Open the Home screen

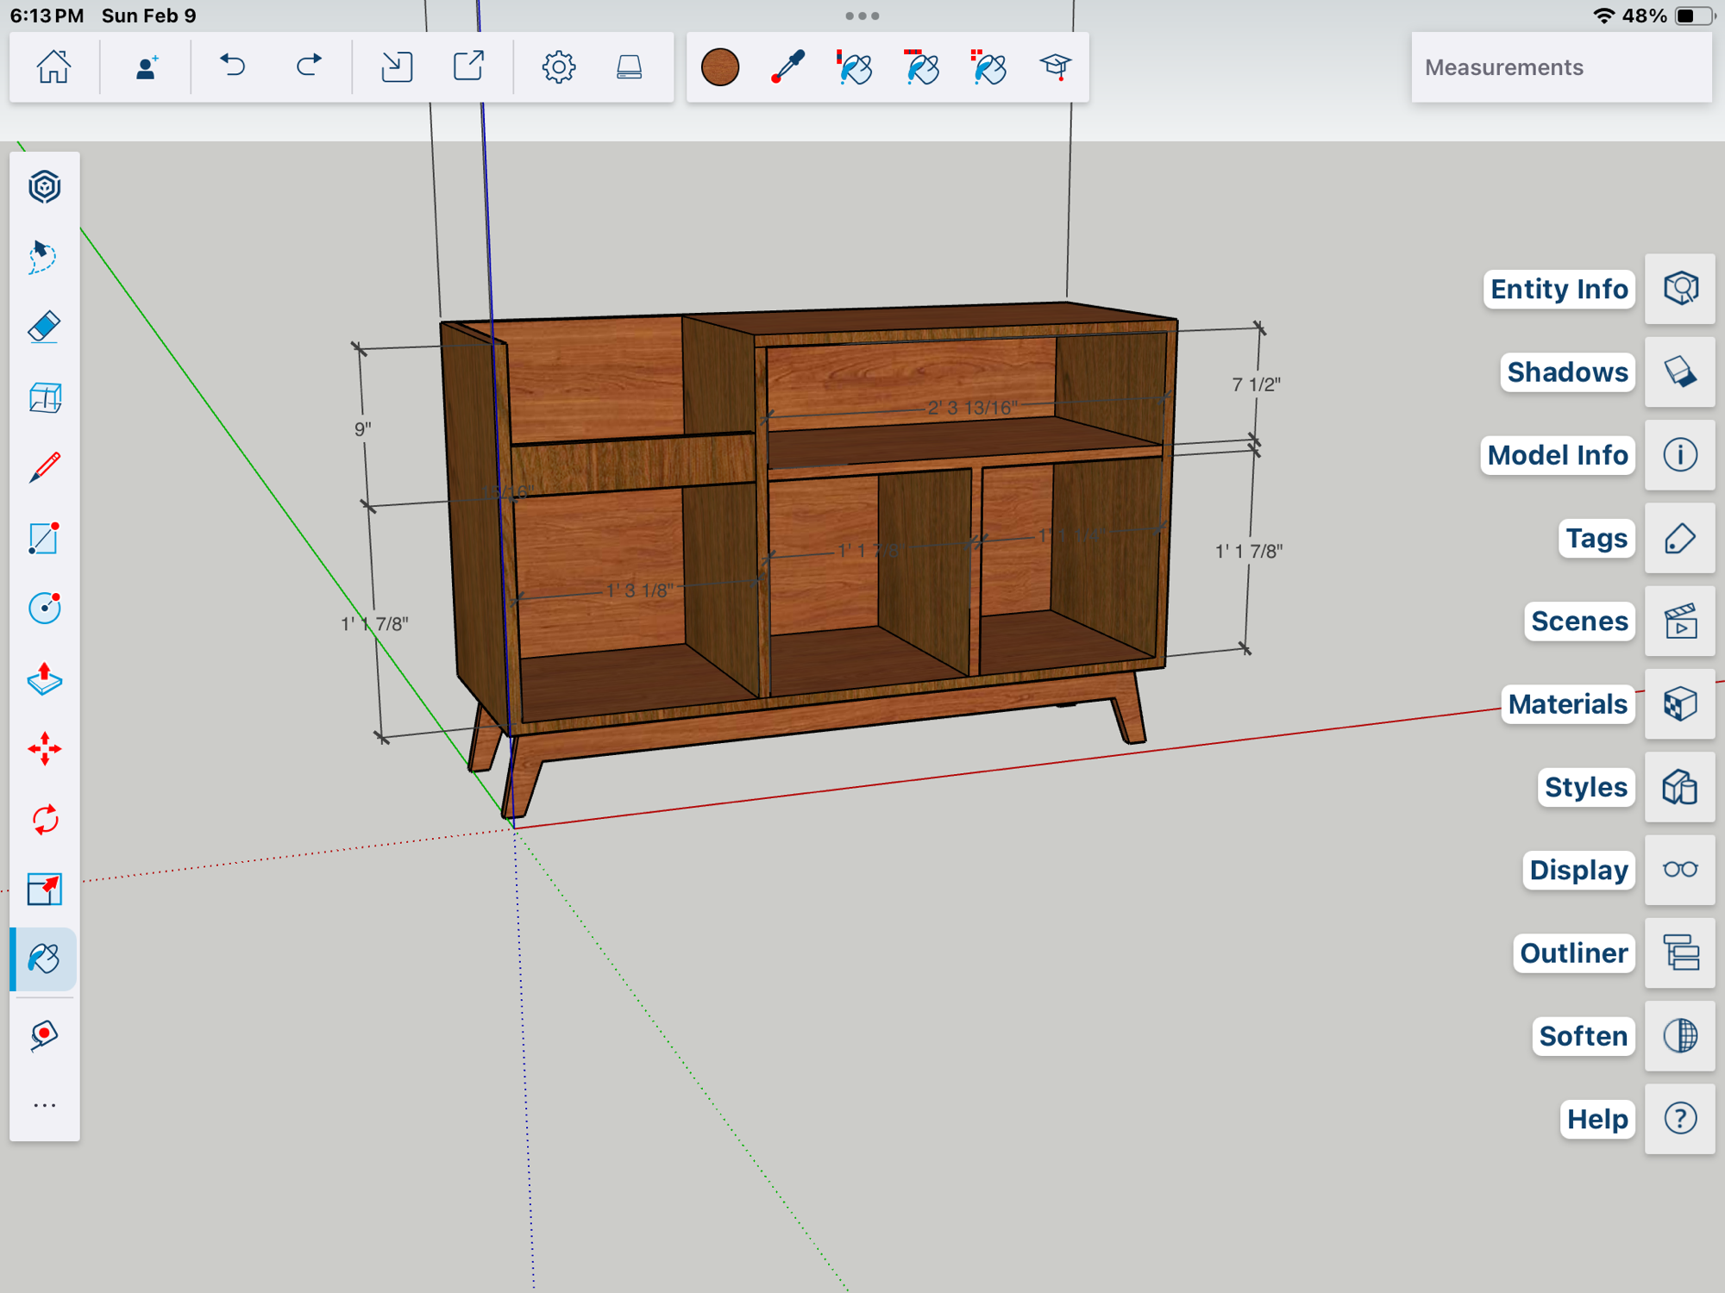click(x=53, y=66)
